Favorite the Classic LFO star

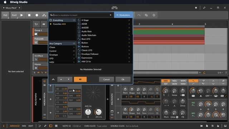[129, 50]
